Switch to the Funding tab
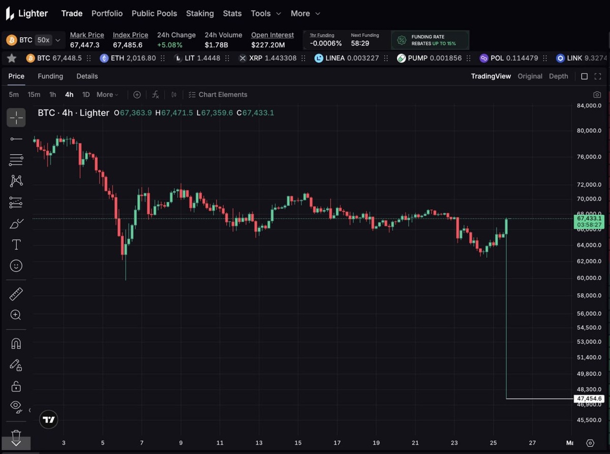The height and width of the screenshot is (454, 610). coord(50,76)
